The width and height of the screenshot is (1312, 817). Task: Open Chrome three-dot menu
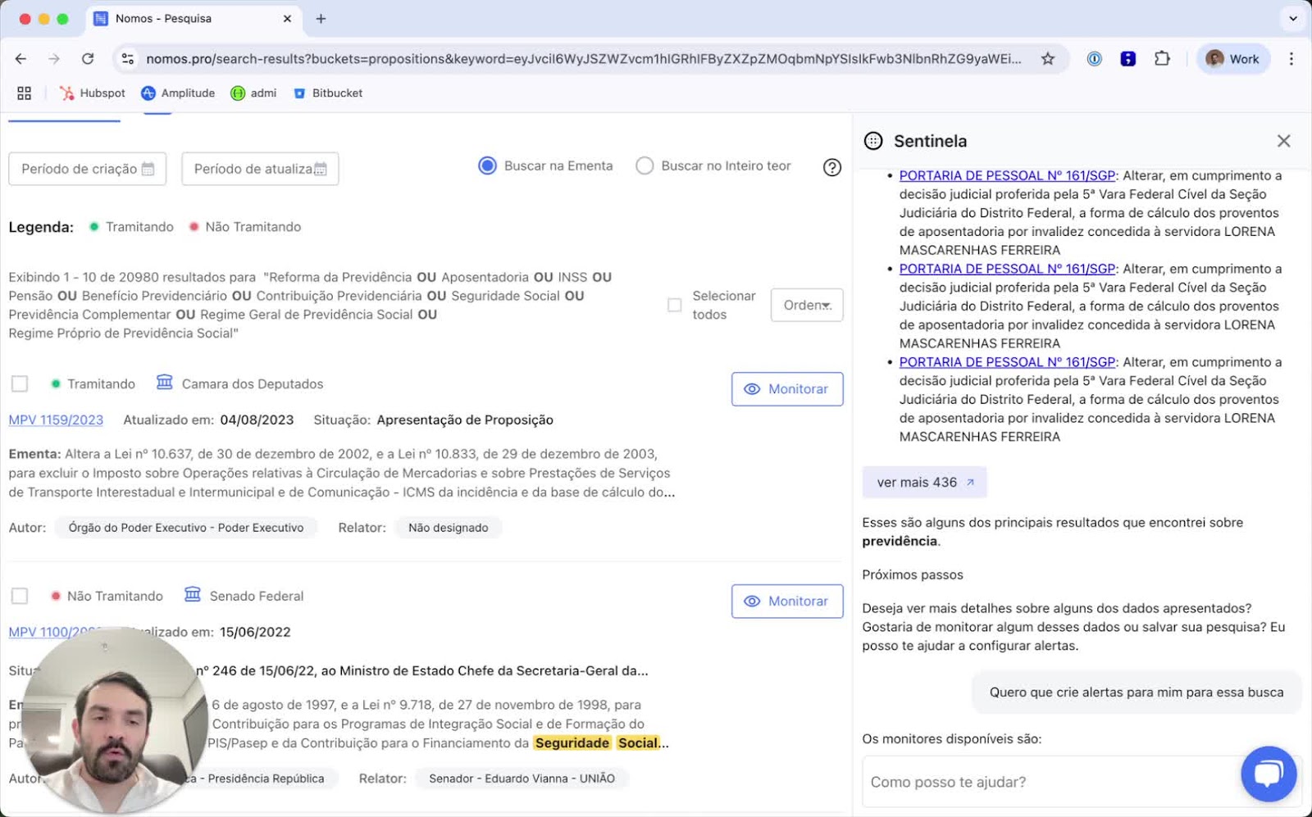(x=1291, y=59)
